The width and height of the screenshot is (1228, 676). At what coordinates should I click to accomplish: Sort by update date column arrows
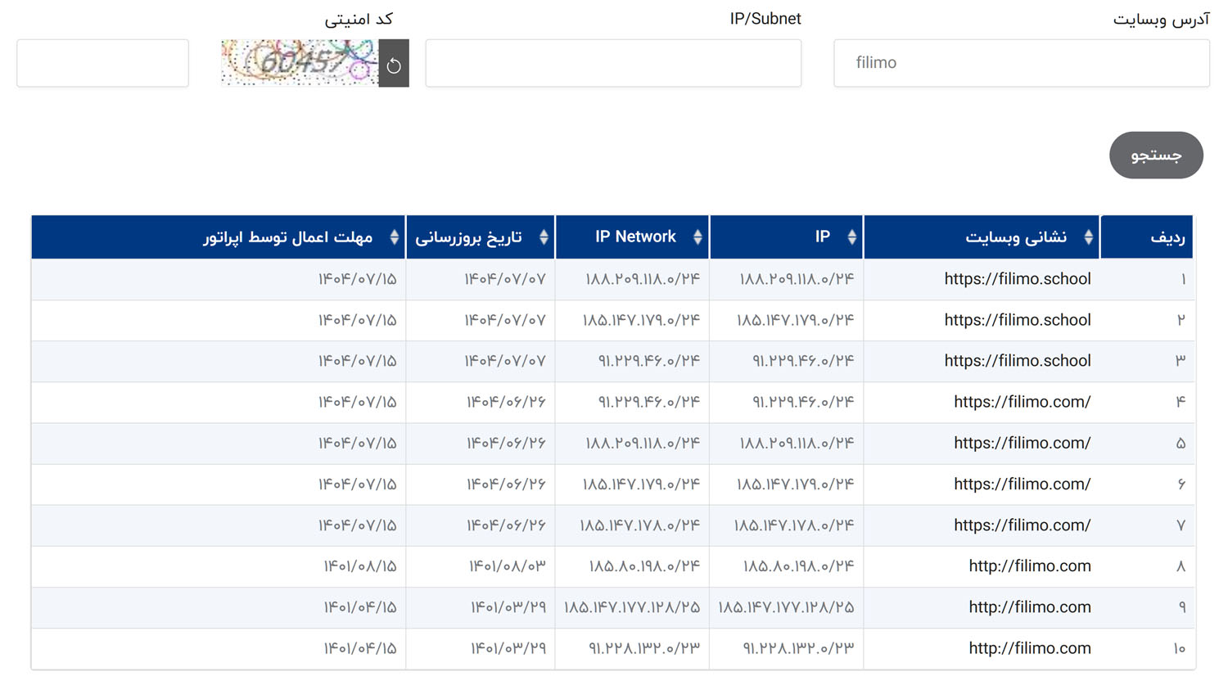pos(544,237)
